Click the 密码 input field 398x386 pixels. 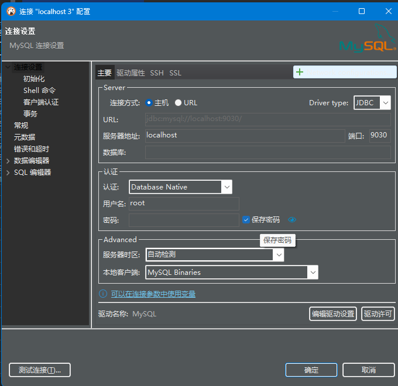point(184,220)
